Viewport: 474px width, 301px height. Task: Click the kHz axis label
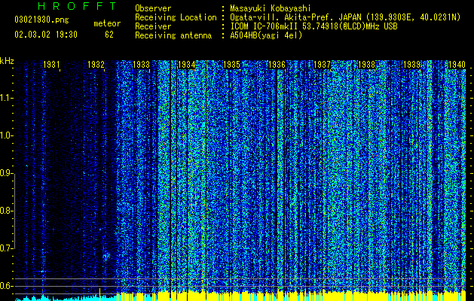point(7,61)
